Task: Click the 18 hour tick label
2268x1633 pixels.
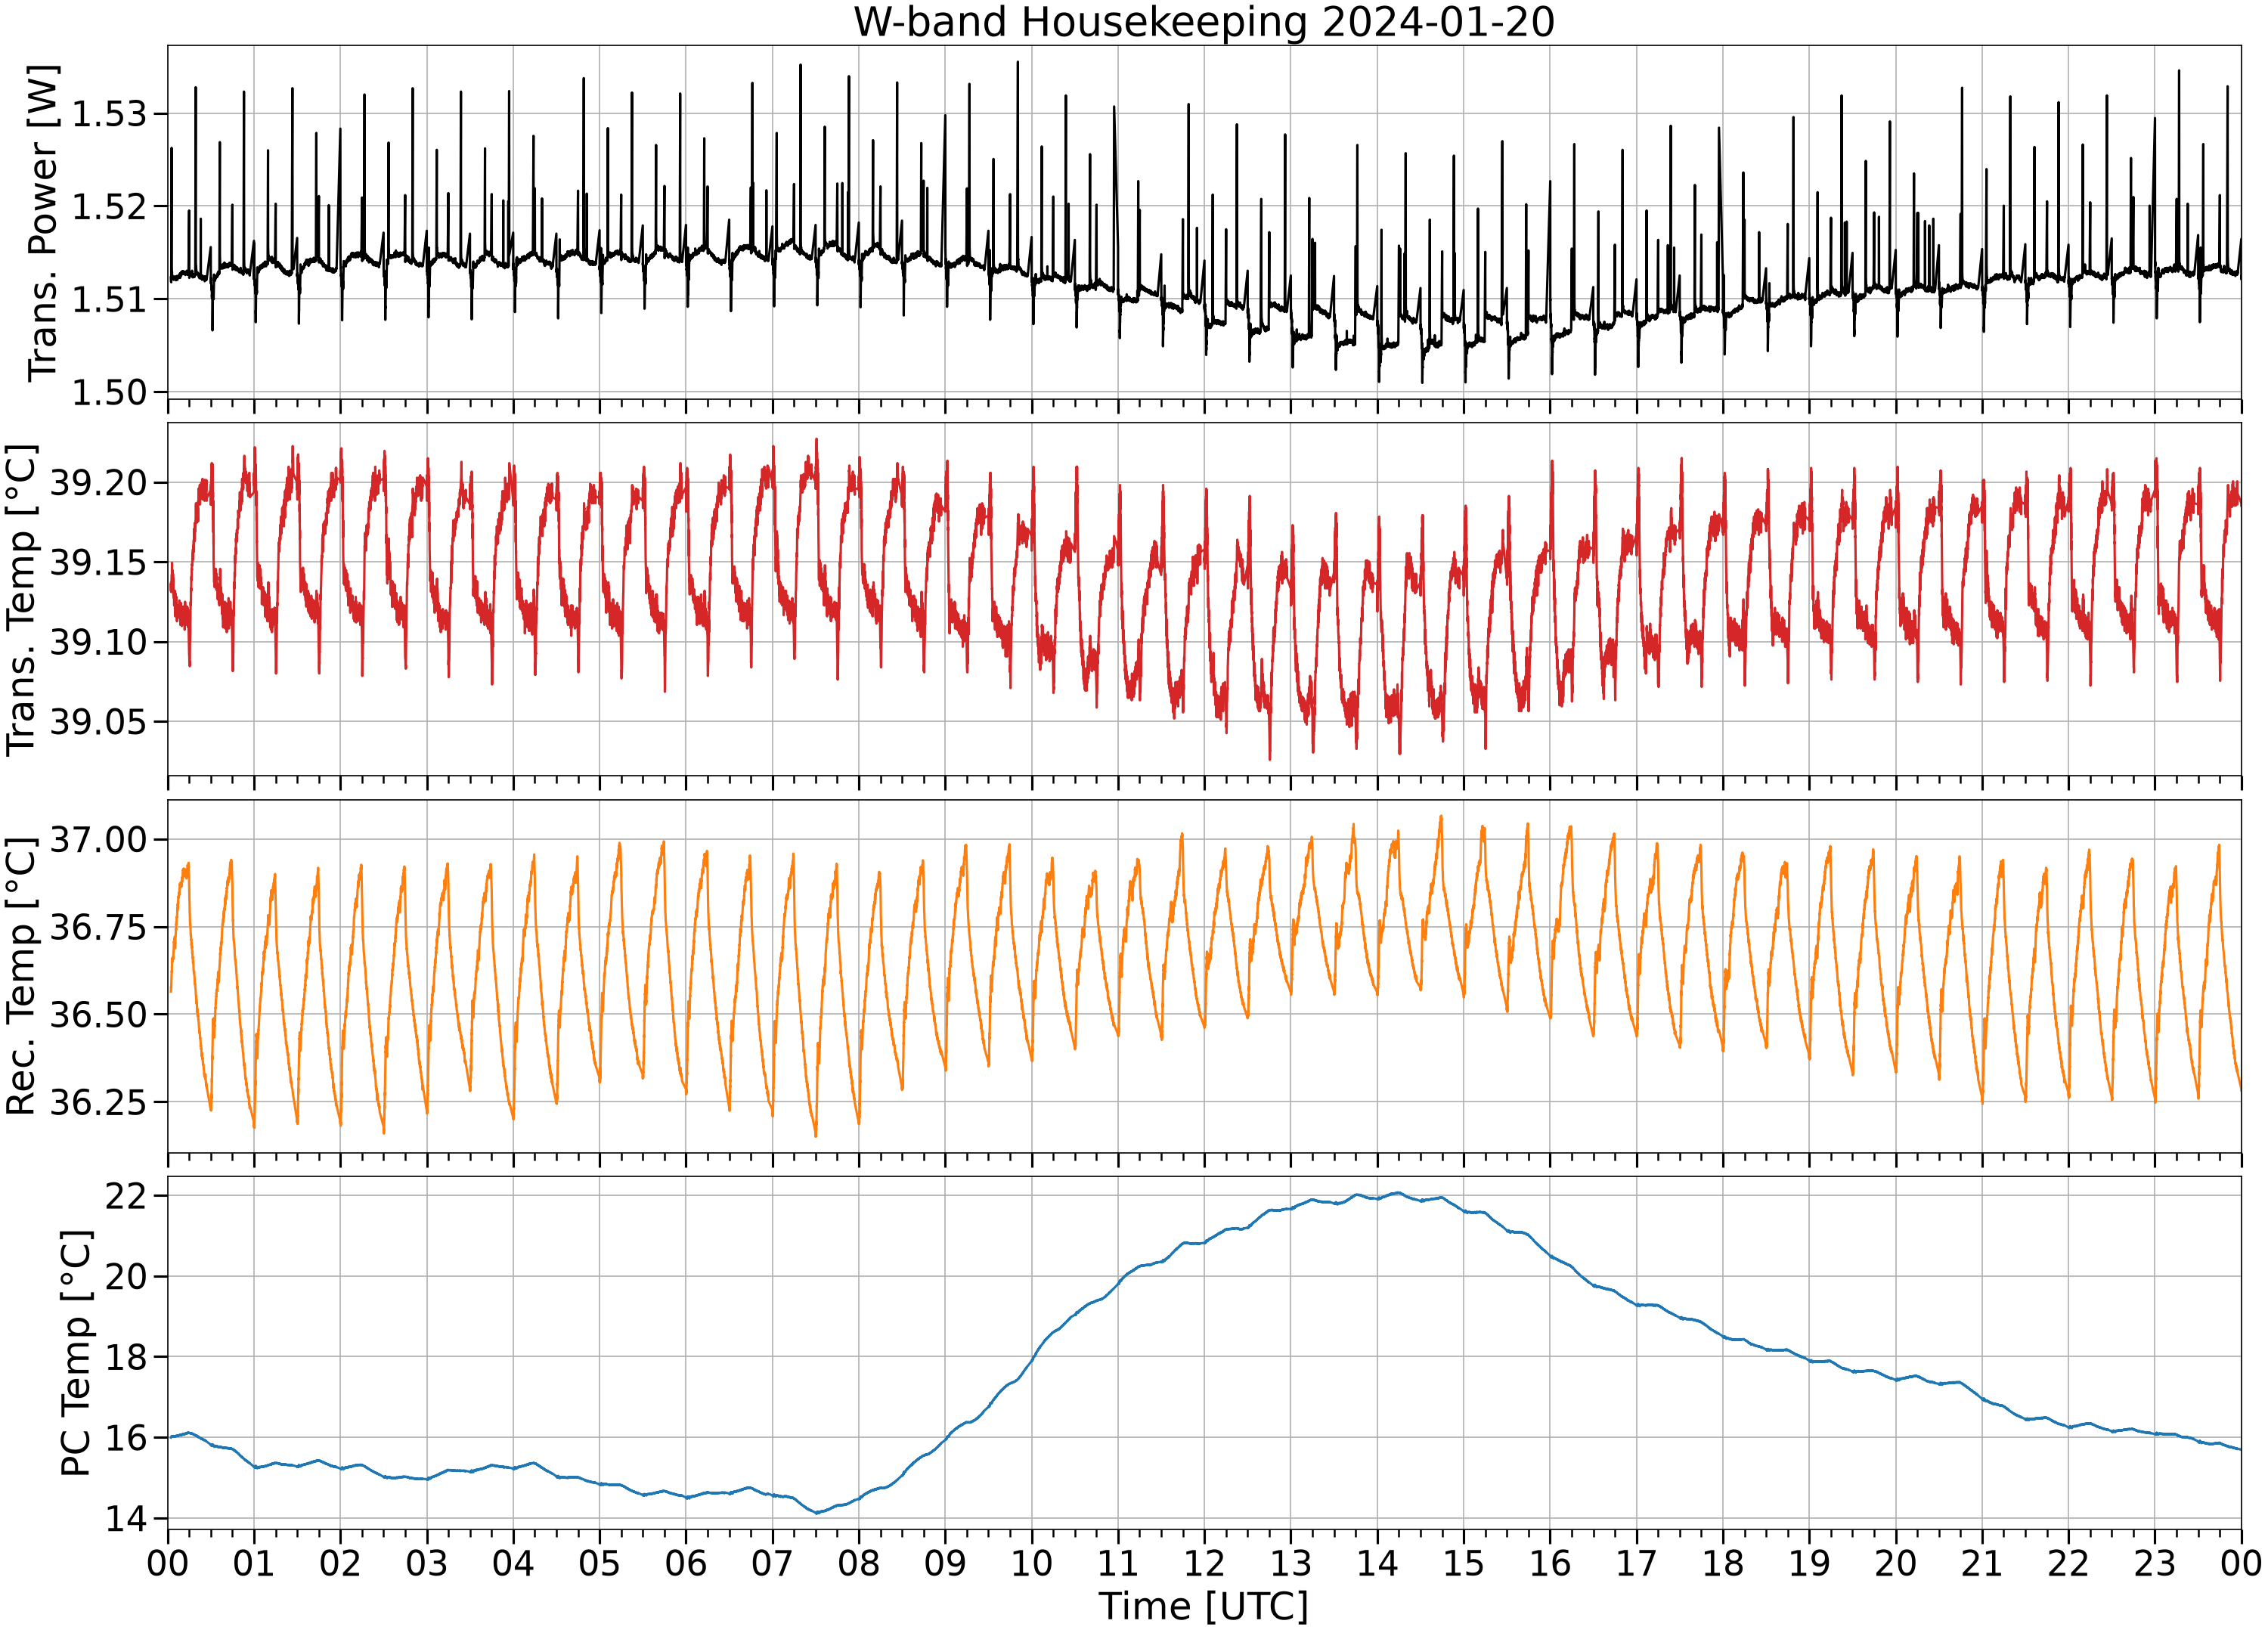Action: pos(1723,1563)
